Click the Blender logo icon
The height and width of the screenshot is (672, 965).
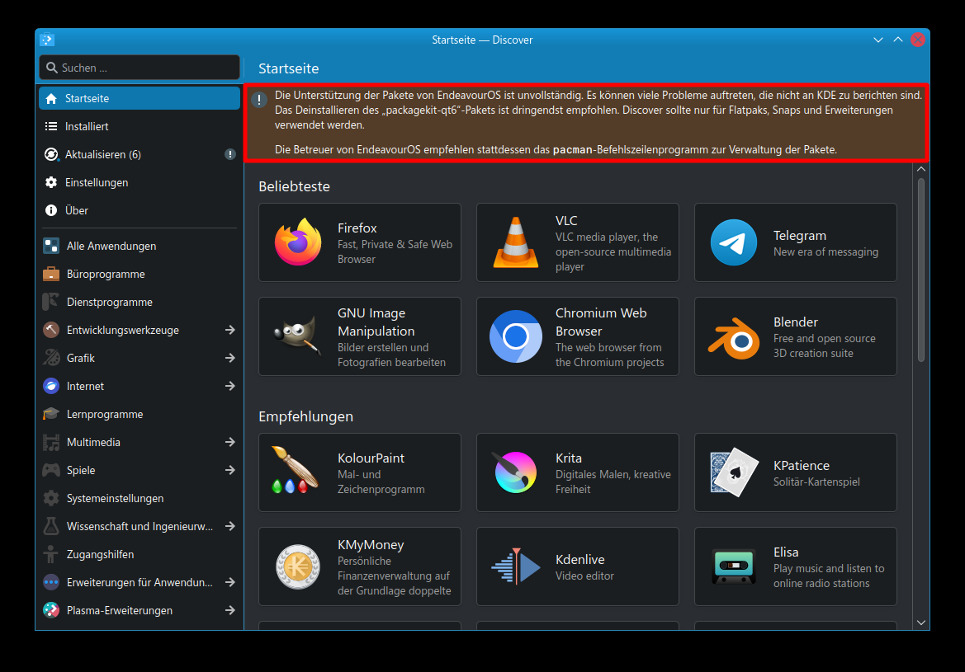click(x=734, y=338)
